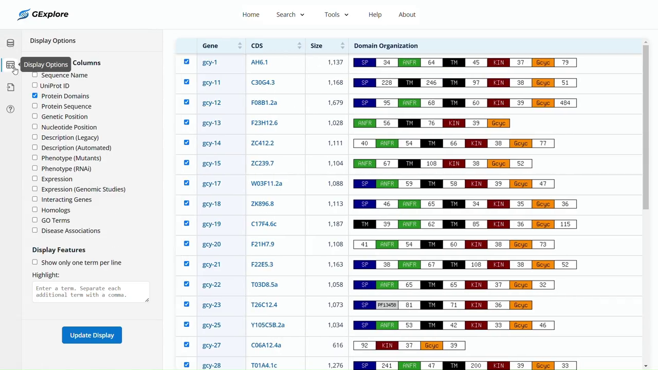Toggle Show only one term per line
The image size is (658, 370).
35,262
